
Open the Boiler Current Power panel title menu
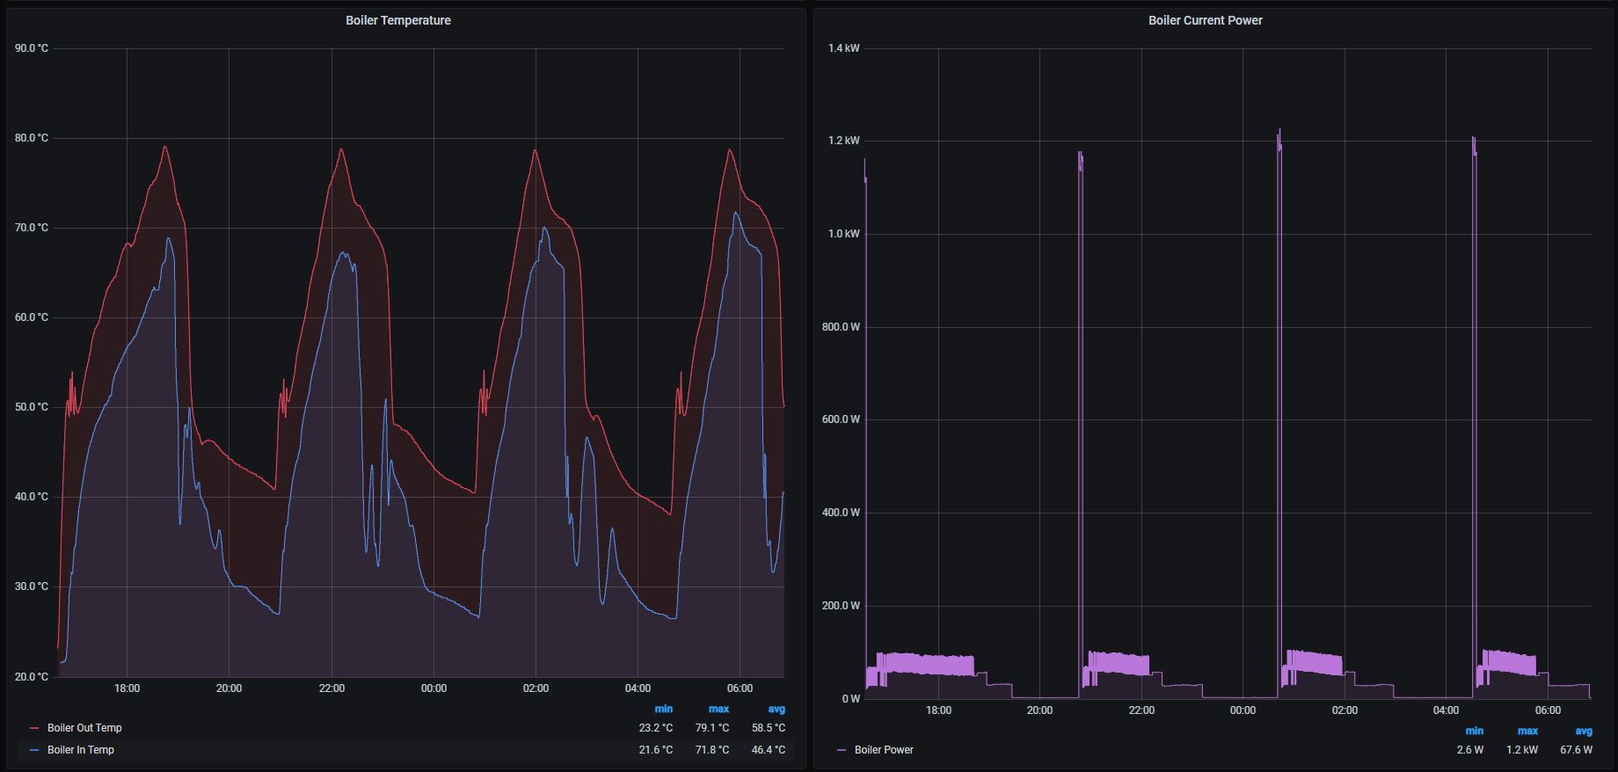tap(1205, 20)
